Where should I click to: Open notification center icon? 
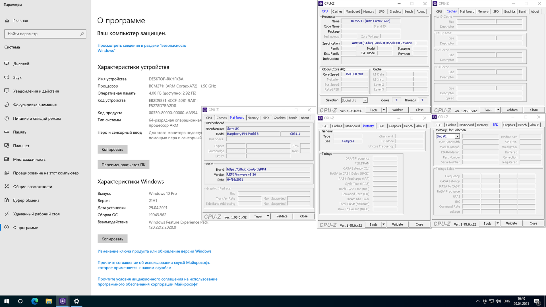(x=537, y=301)
